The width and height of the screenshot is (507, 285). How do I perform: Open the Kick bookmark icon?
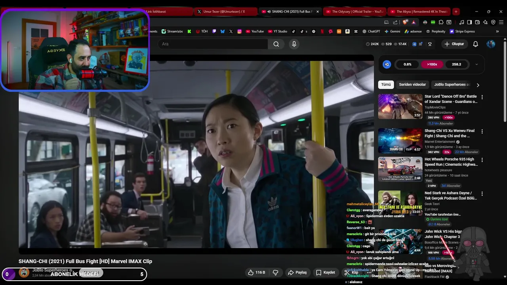(x=189, y=31)
